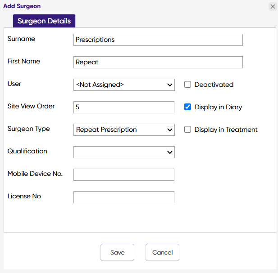Focus the Surname text field

[x=158, y=40]
